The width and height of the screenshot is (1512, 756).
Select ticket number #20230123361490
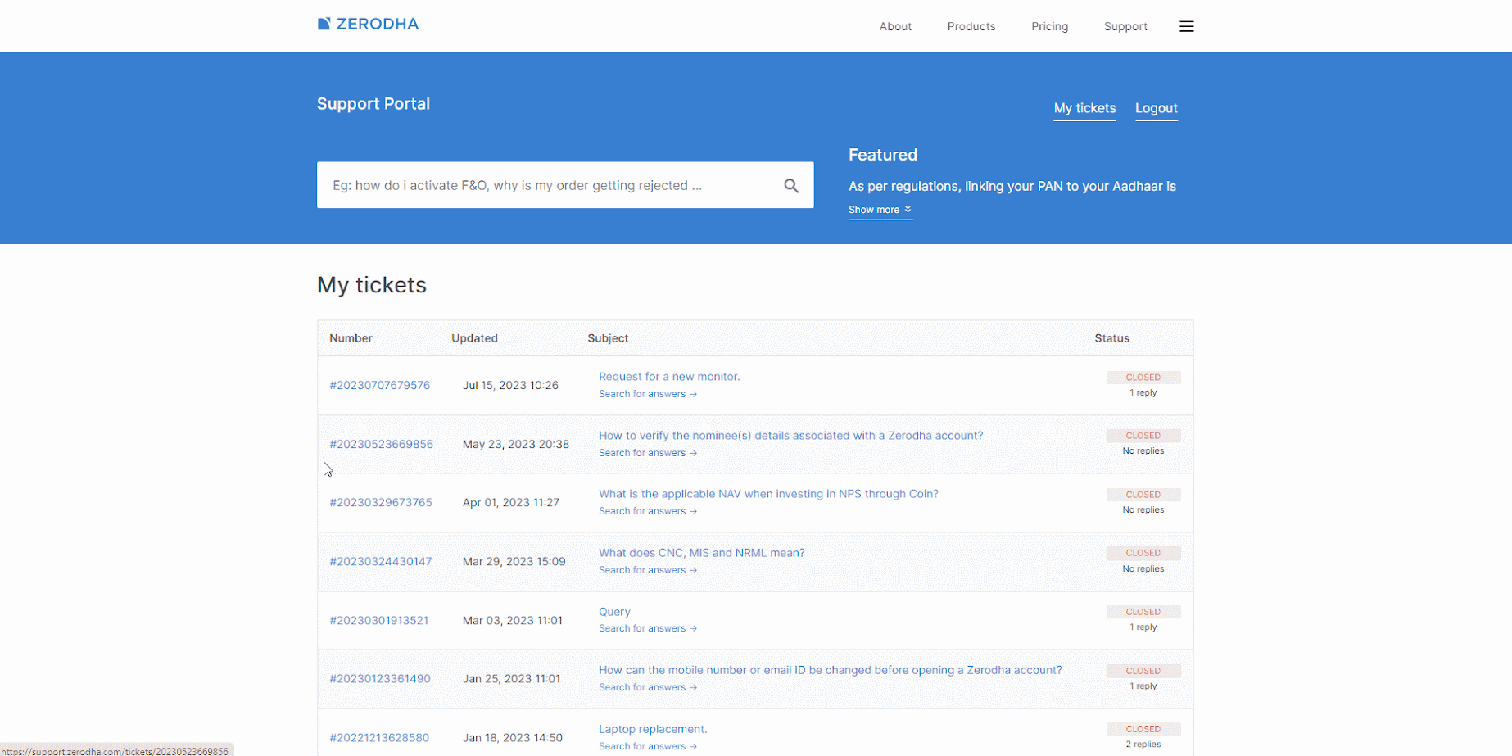(x=379, y=678)
